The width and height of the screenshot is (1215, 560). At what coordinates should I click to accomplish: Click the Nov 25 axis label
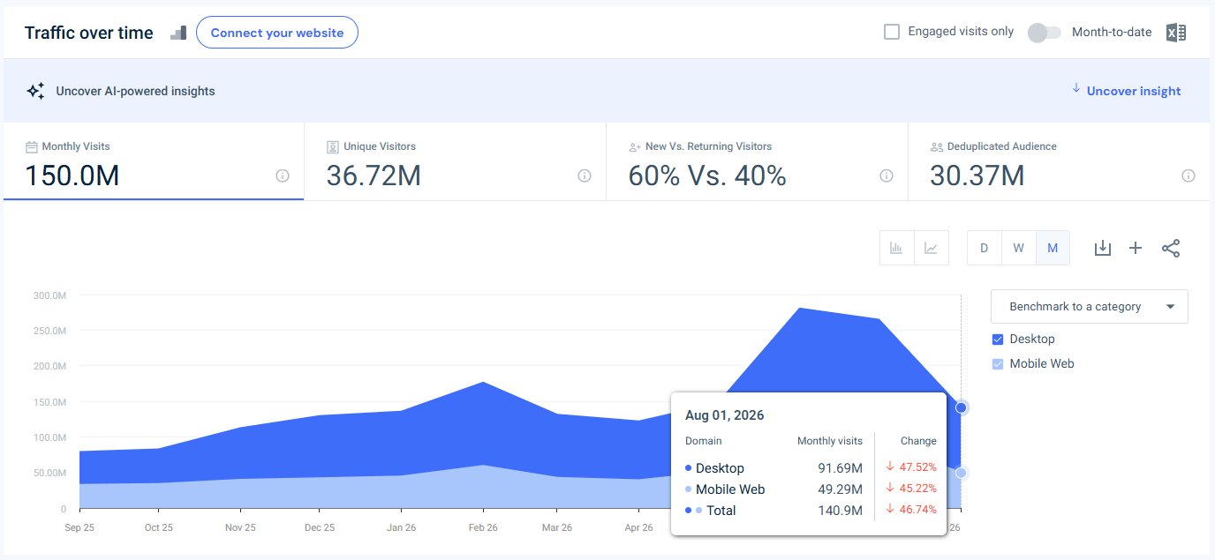click(x=240, y=527)
